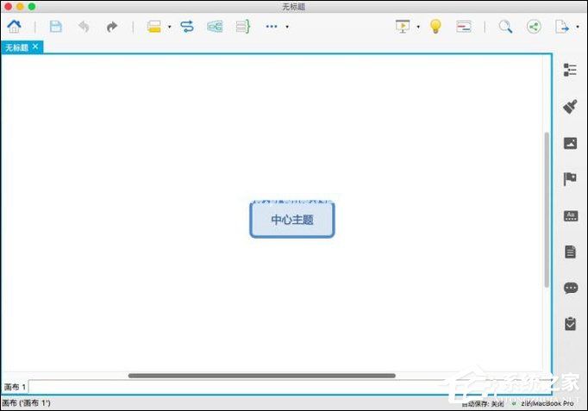Expand the more tools dropdown arrow

pyautogui.click(x=287, y=27)
